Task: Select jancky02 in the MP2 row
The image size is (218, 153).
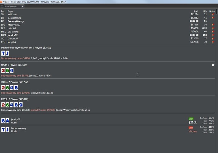Action: (x=13, y=35)
